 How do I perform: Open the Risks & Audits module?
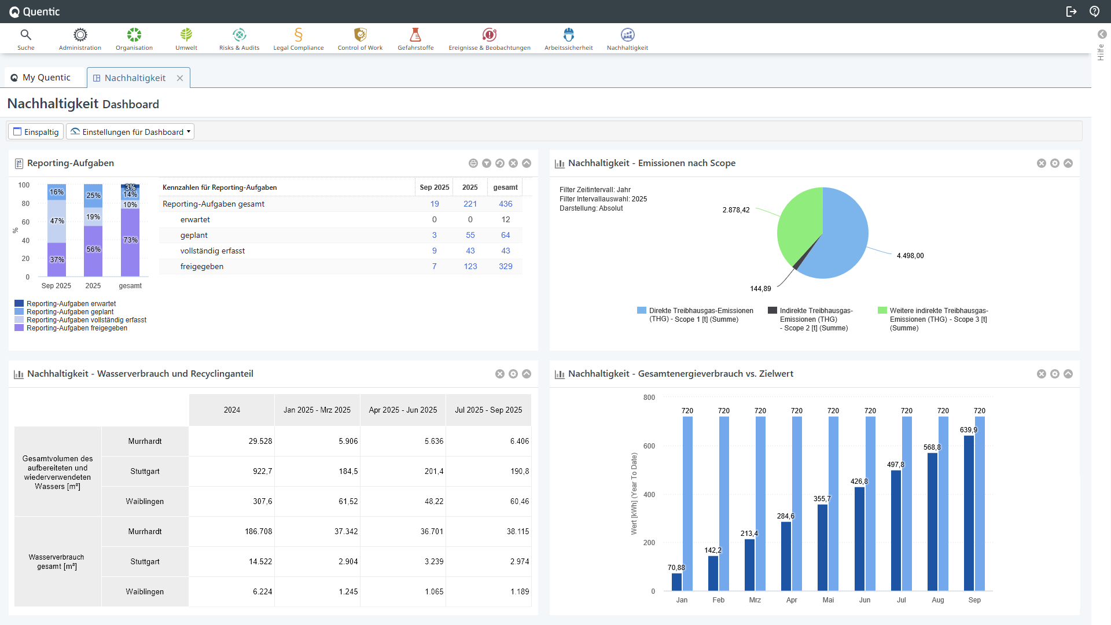[x=239, y=39]
